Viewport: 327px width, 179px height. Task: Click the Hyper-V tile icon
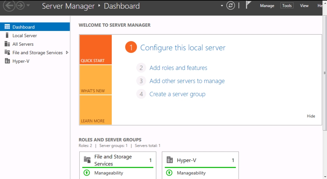click(170, 160)
